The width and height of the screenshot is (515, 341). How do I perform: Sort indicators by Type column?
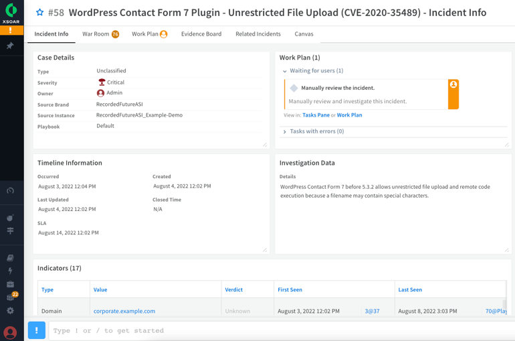tap(47, 289)
